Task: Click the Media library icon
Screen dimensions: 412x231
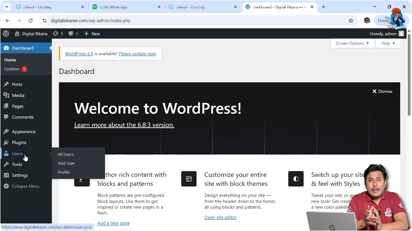Action: (x=6, y=95)
